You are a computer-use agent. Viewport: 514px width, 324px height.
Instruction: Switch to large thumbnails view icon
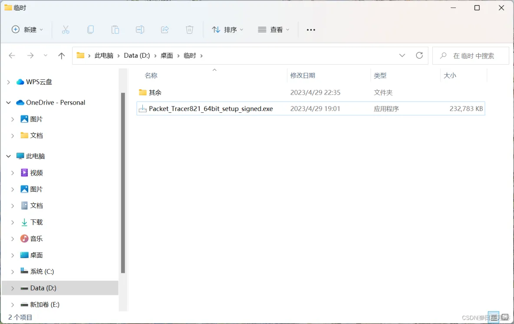coord(505,317)
